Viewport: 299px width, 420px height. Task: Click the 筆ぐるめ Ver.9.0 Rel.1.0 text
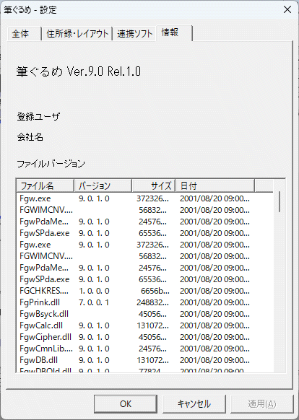(79, 71)
